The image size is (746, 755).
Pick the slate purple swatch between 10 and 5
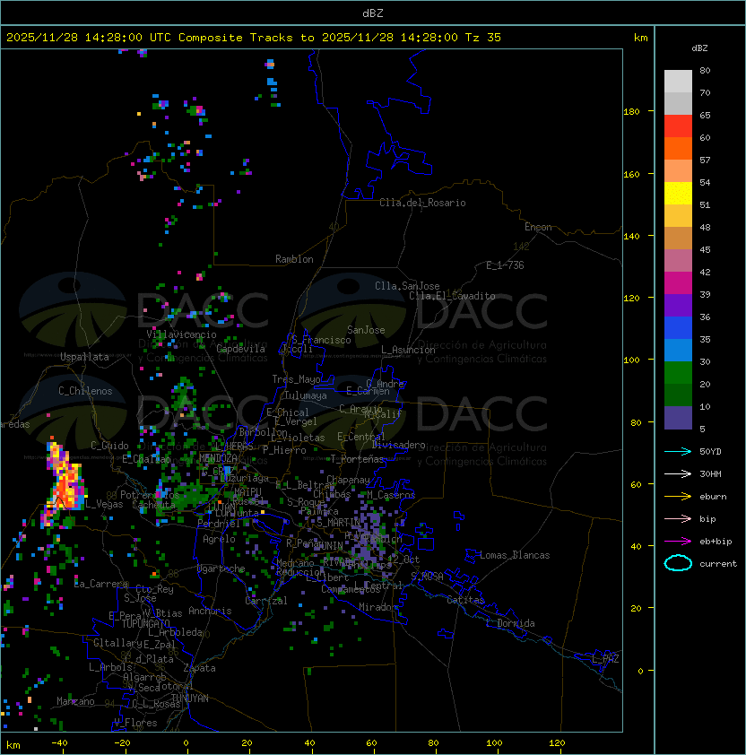(x=678, y=418)
